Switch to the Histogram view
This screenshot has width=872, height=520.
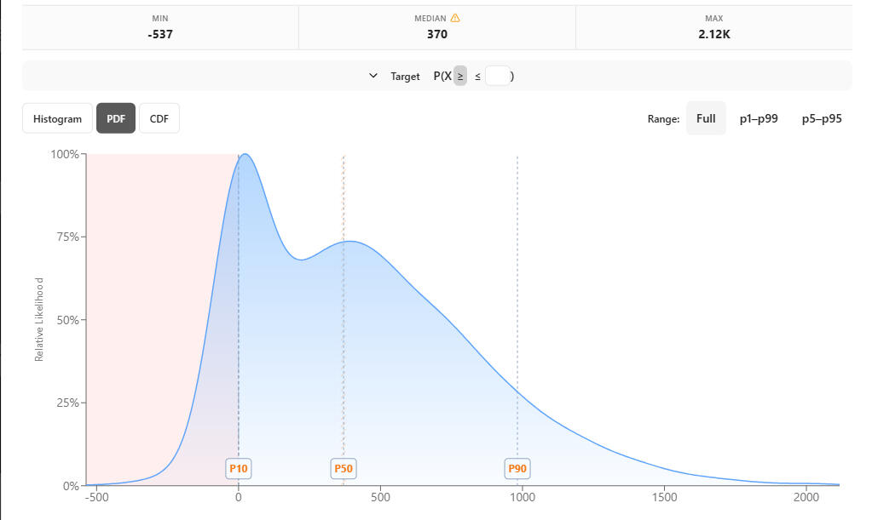click(57, 119)
